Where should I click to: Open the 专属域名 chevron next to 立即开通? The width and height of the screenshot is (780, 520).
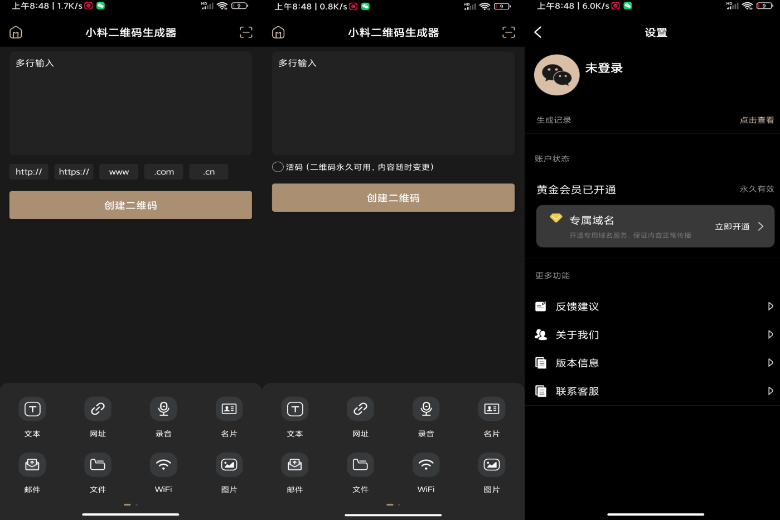point(760,226)
